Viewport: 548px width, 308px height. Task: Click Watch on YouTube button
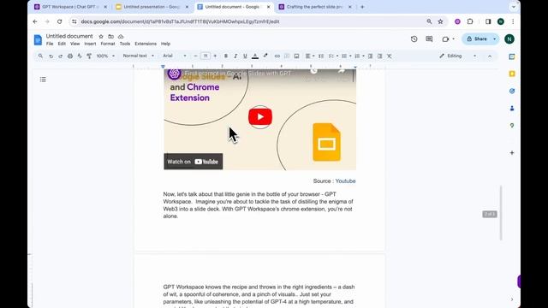click(x=194, y=162)
